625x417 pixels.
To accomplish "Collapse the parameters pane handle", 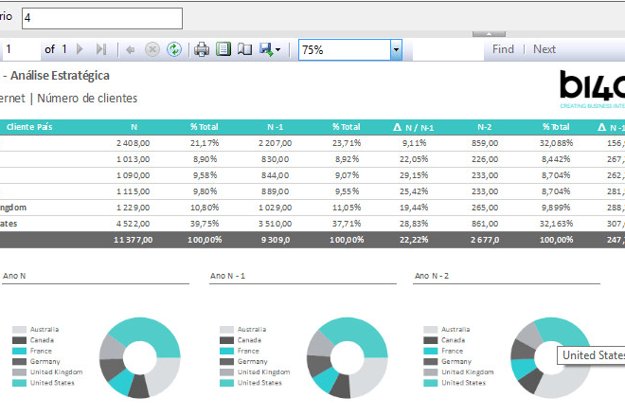I will click(489, 34).
